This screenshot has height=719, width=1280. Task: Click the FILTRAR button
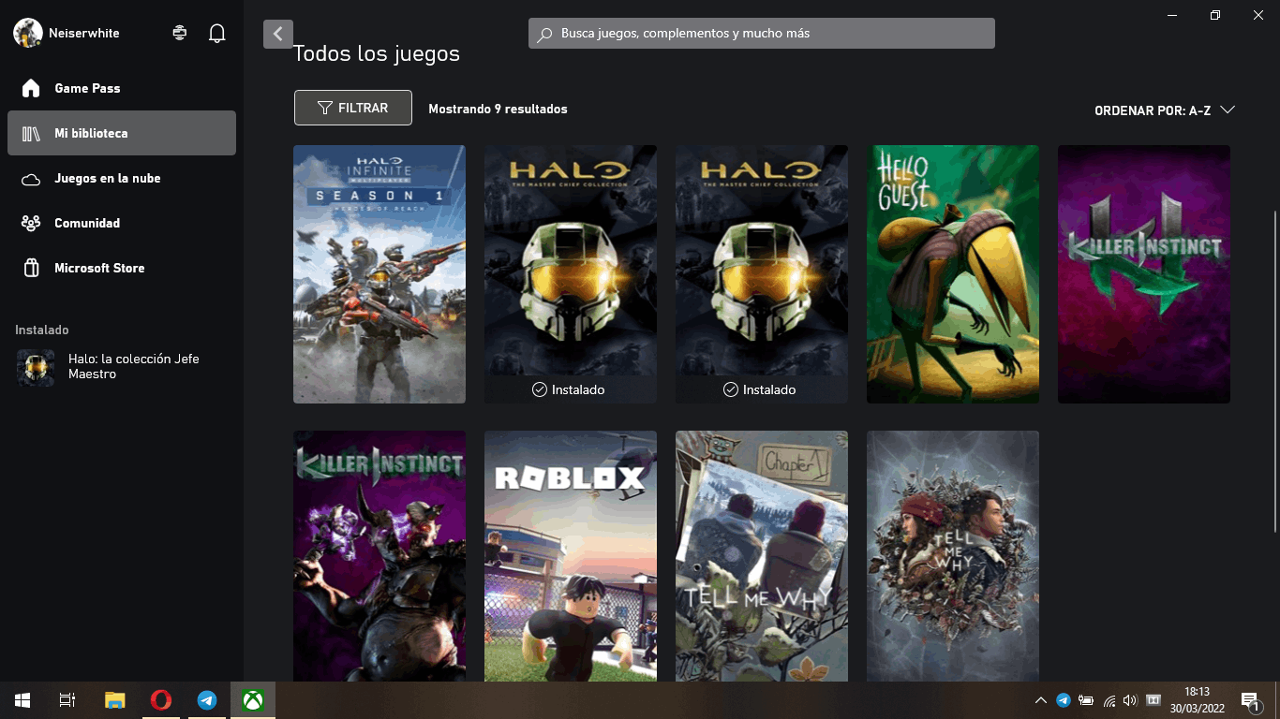click(353, 108)
